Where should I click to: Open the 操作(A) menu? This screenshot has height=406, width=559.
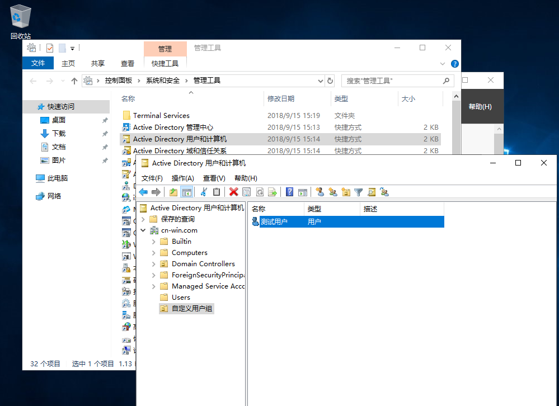pyautogui.click(x=182, y=178)
